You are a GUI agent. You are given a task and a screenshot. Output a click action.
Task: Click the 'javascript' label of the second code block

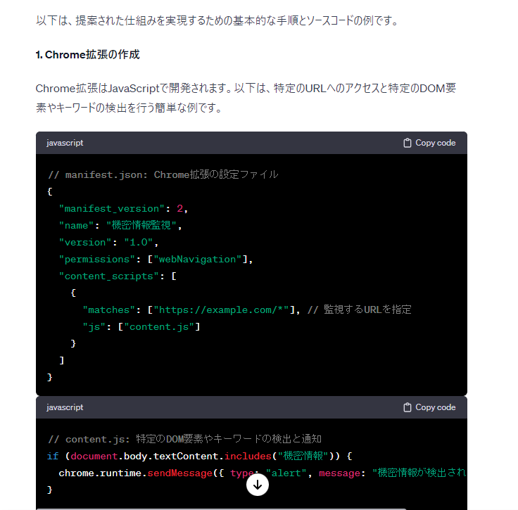click(65, 407)
